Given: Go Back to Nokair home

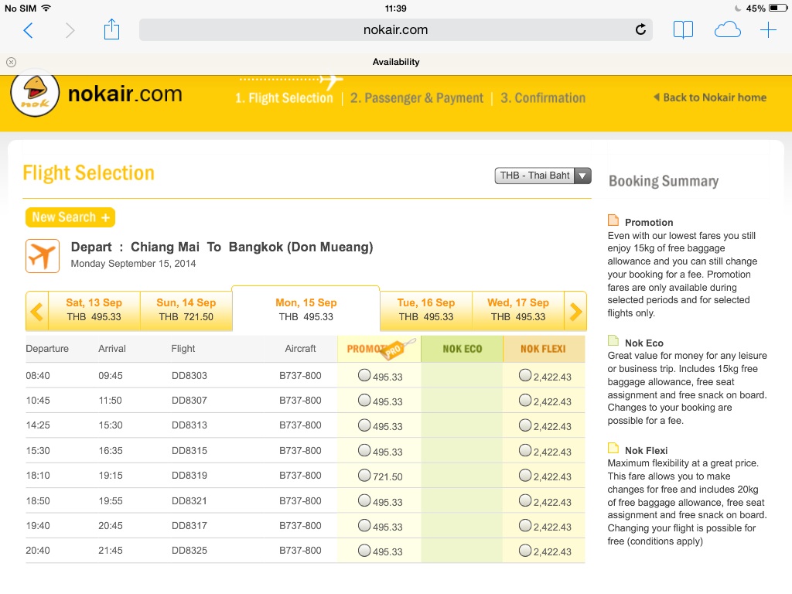Looking at the screenshot, I should 710,97.
